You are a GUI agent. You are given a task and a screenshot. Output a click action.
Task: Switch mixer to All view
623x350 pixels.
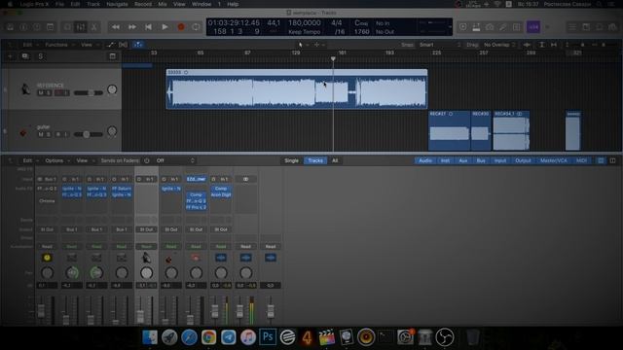click(335, 160)
